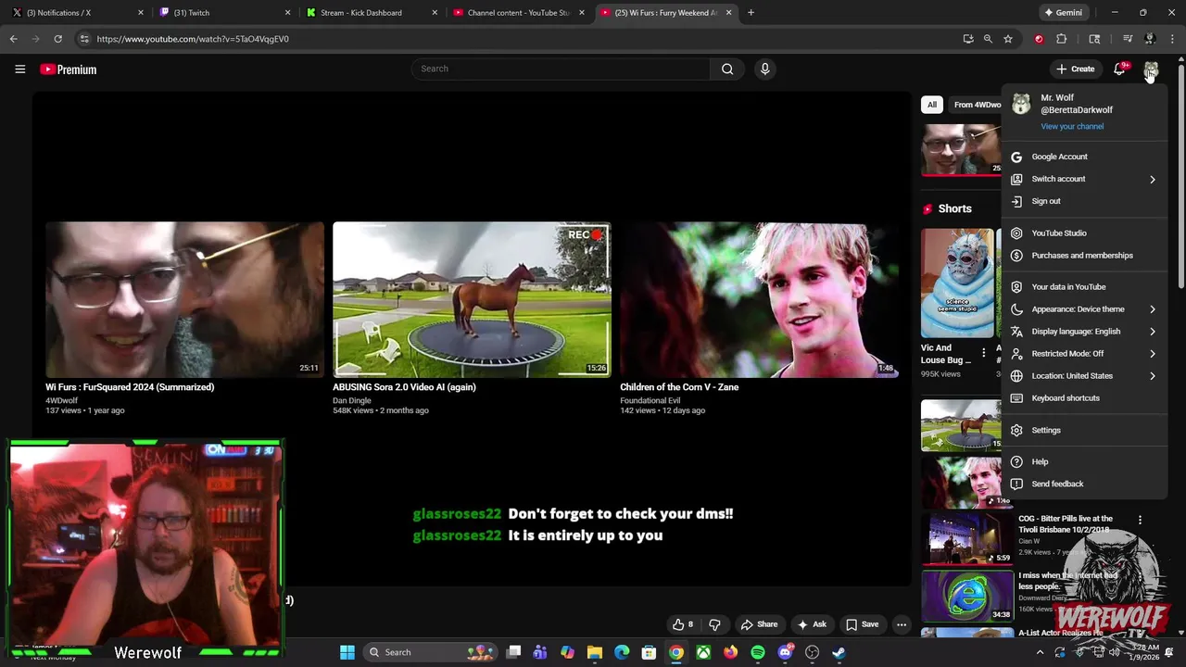The height and width of the screenshot is (667, 1186).
Task: Open more actions three-dot menu under video
Action: pyautogui.click(x=901, y=624)
